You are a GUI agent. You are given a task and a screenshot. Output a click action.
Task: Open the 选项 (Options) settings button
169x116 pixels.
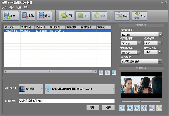click(x=122, y=16)
